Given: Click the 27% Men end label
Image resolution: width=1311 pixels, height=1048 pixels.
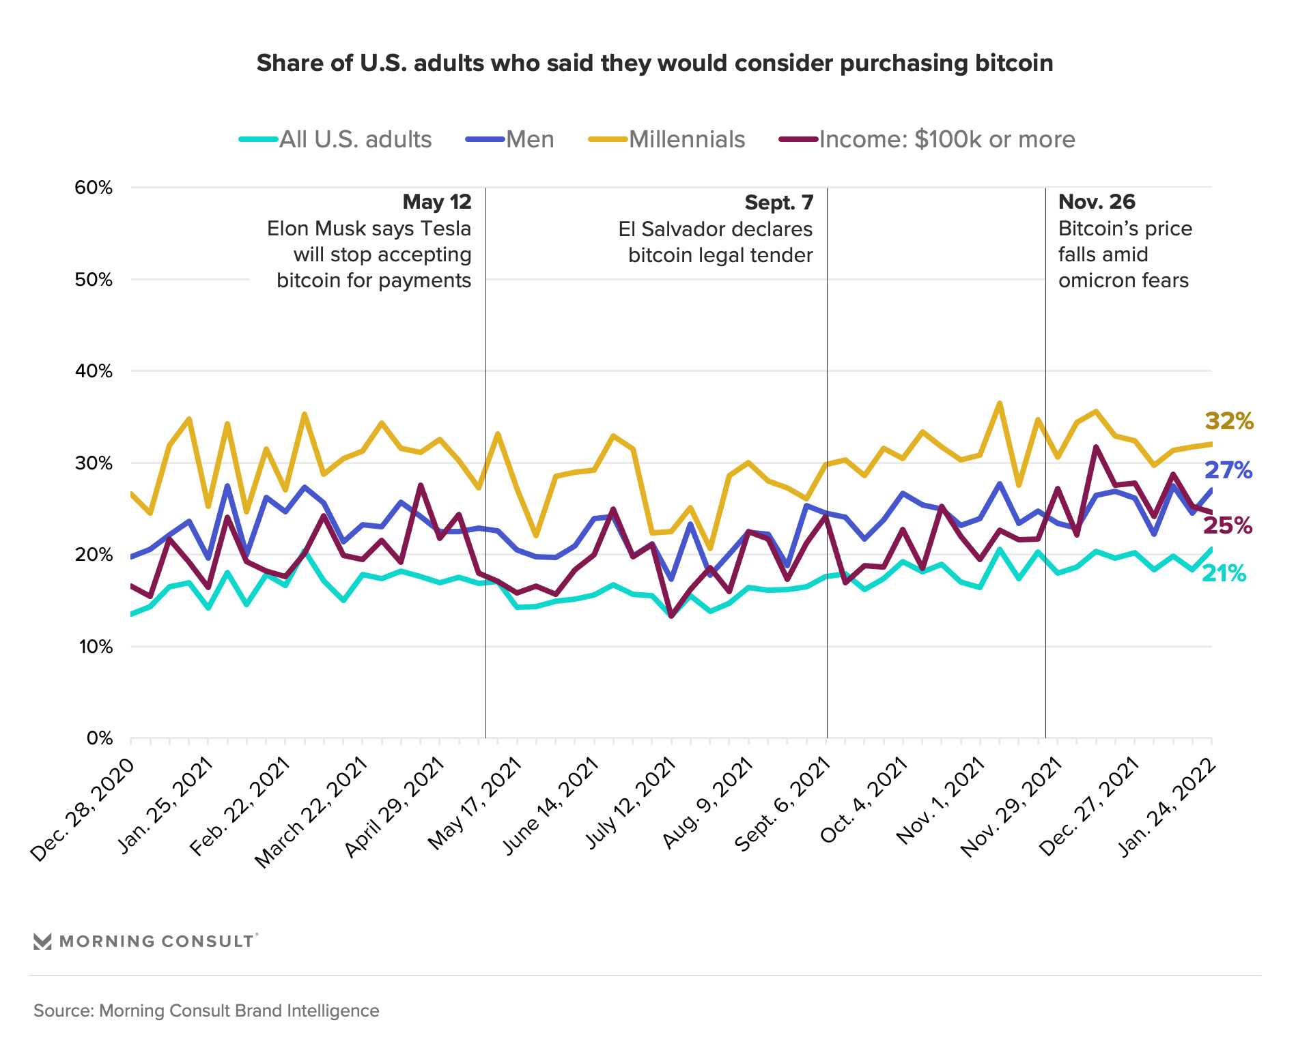Looking at the screenshot, I should (1228, 470).
